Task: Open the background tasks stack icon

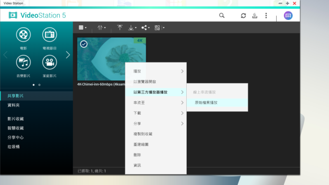Action: pos(255,16)
